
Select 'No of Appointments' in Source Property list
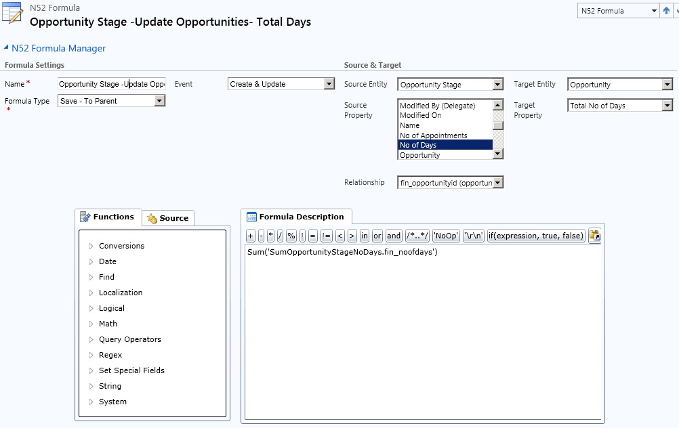pos(434,135)
